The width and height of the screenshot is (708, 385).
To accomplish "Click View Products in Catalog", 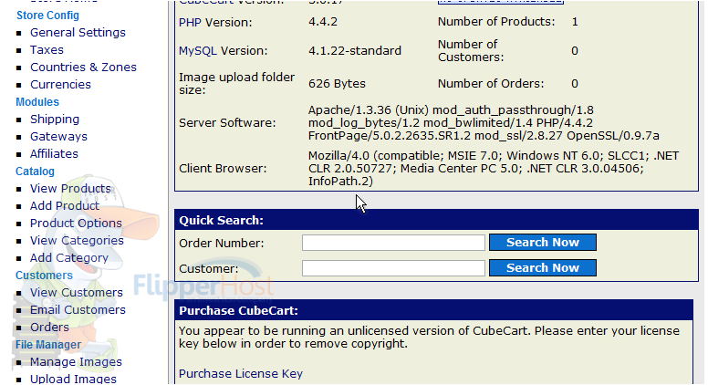I will [x=70, y=189].
